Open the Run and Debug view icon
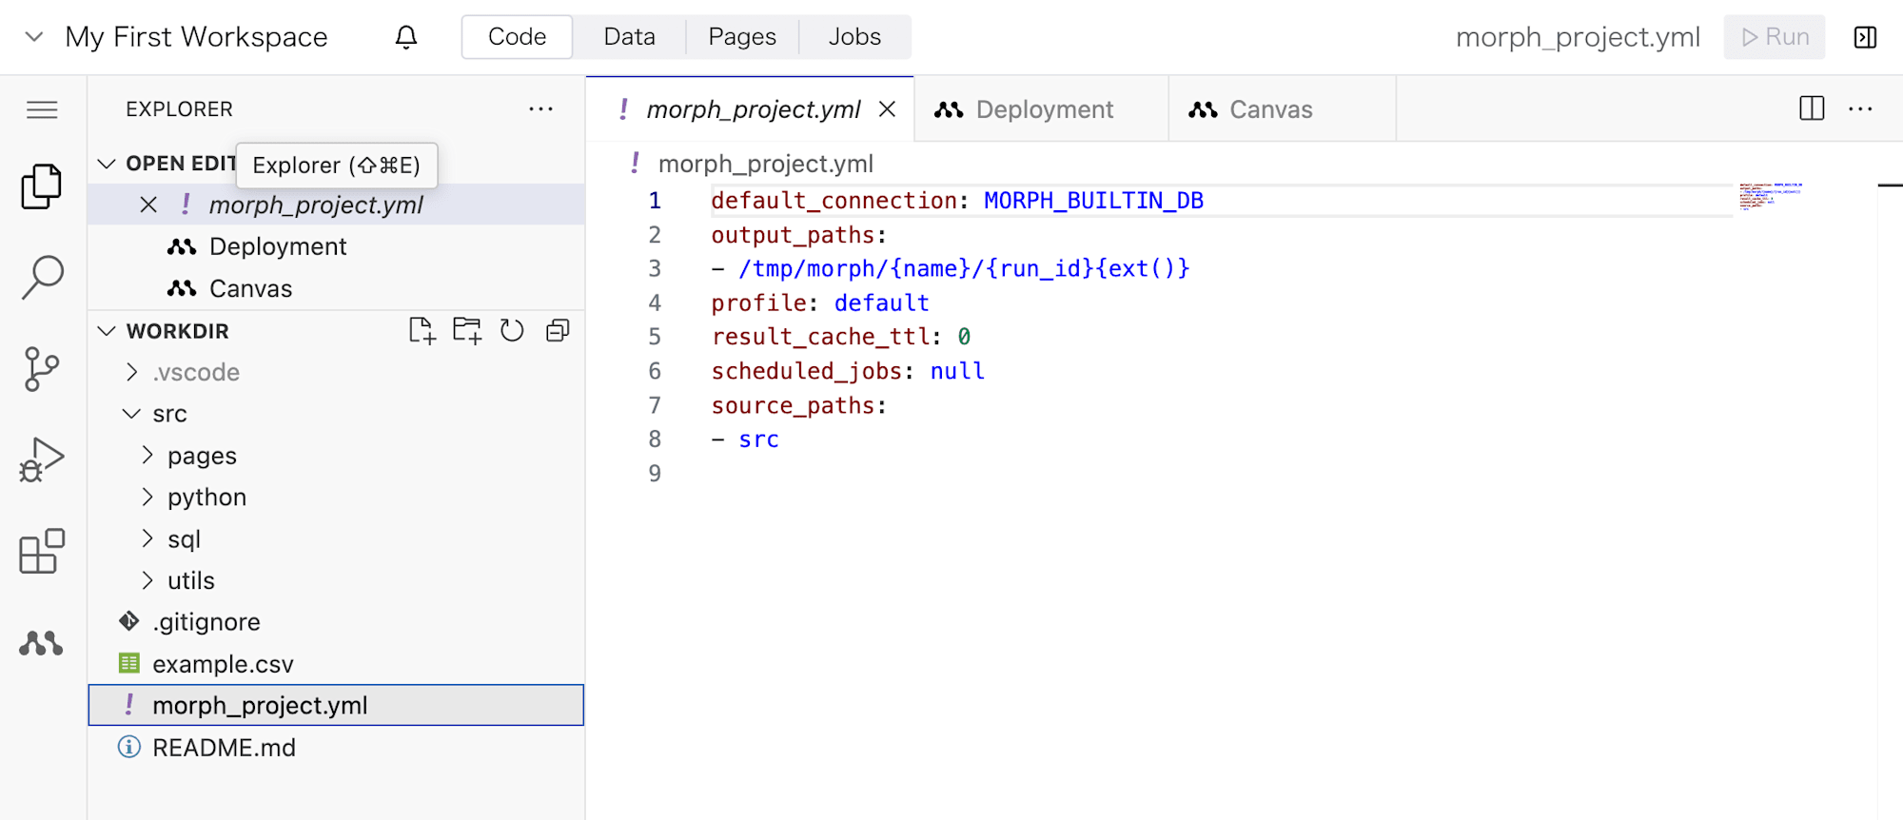The height and width of the screenshot is (820, 1903). pos(42,460)
